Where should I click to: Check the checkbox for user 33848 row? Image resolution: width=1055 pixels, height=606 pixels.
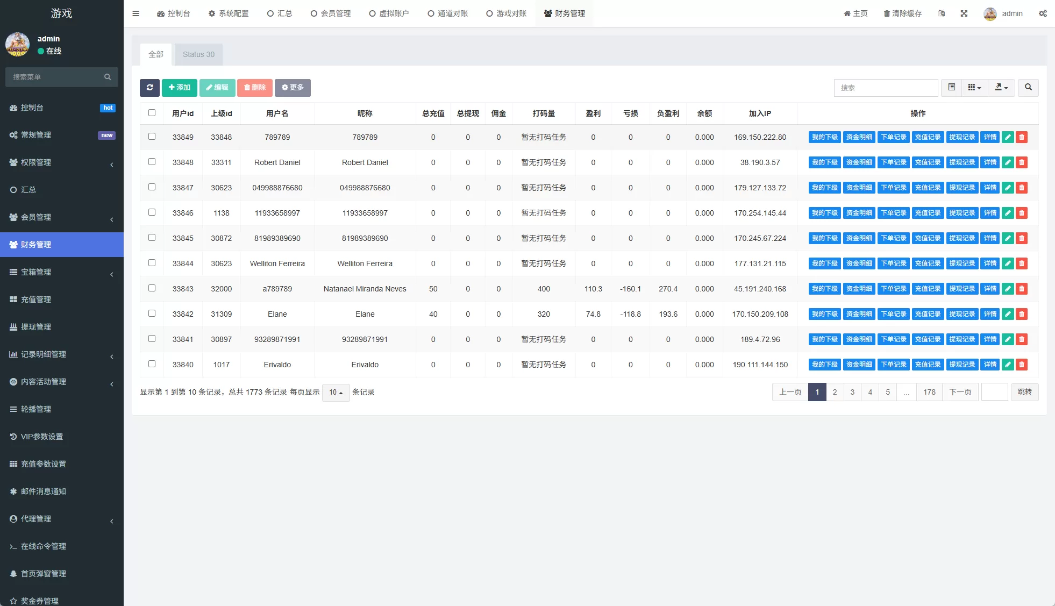152,162
